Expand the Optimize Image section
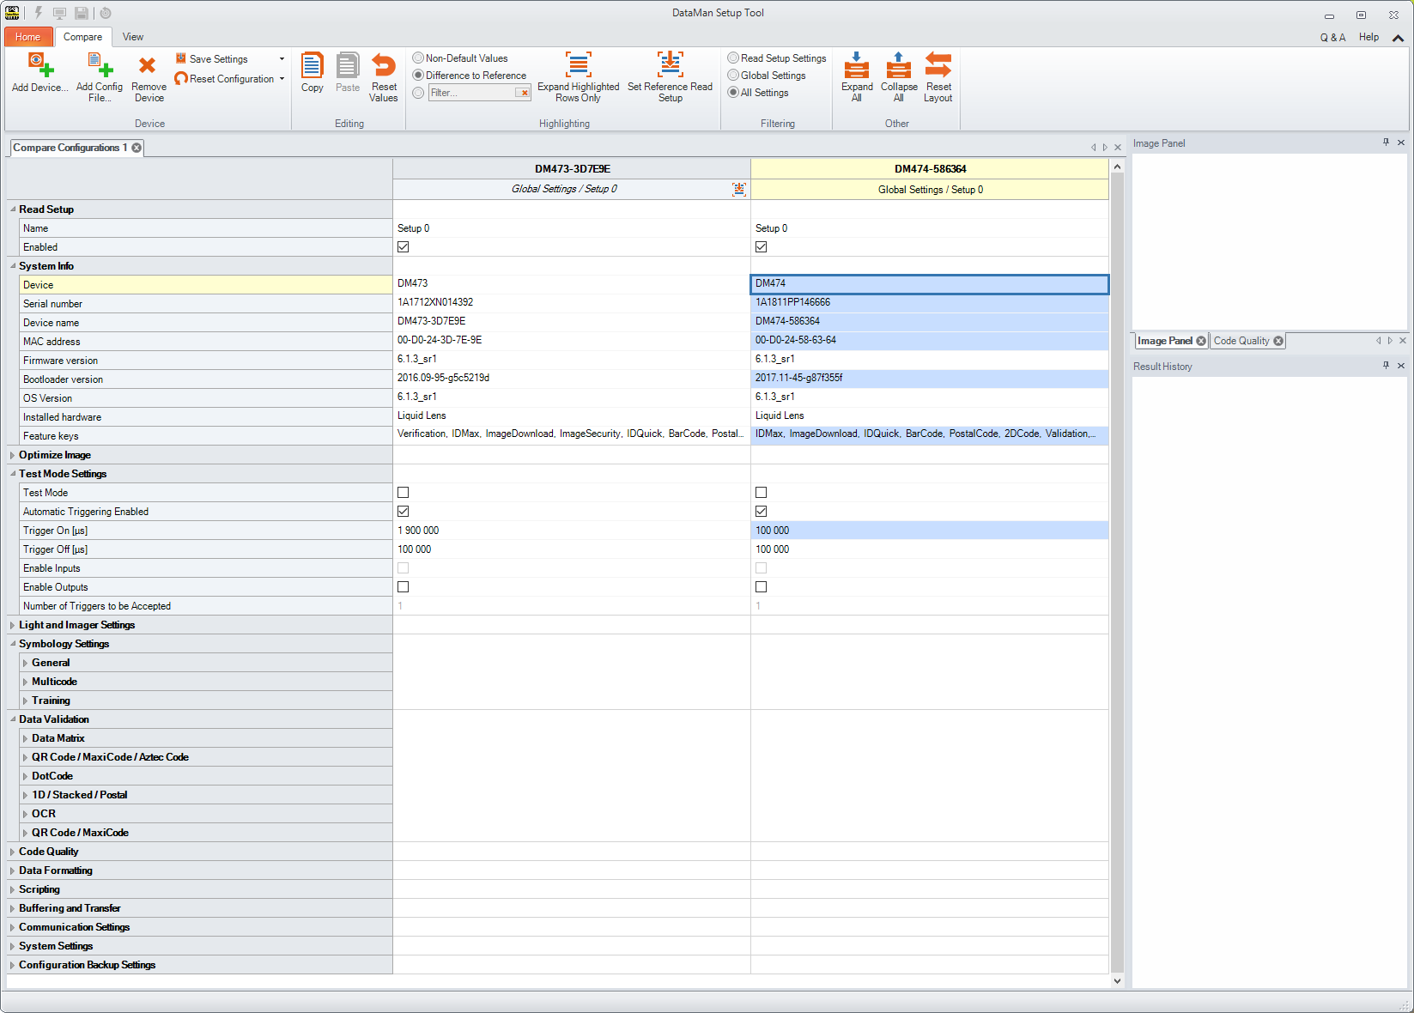Screen dimensions: 1414x1013 tap(13, 455)
